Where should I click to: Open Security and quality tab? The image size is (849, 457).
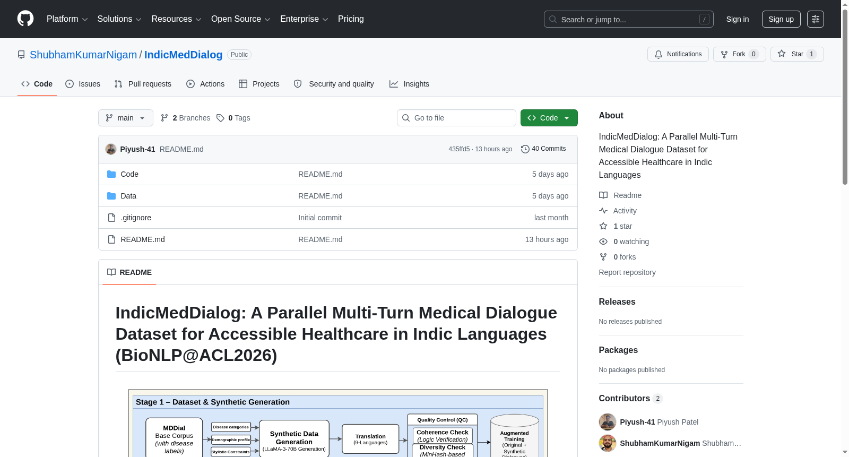[334, 84]
